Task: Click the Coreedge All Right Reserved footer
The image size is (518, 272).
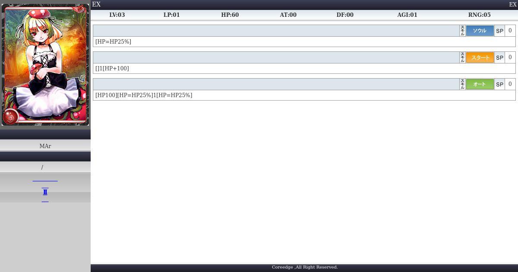Action: 305,267
